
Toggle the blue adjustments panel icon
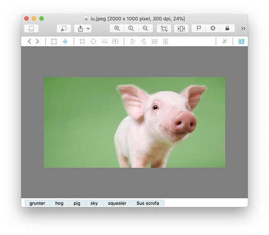241,41
